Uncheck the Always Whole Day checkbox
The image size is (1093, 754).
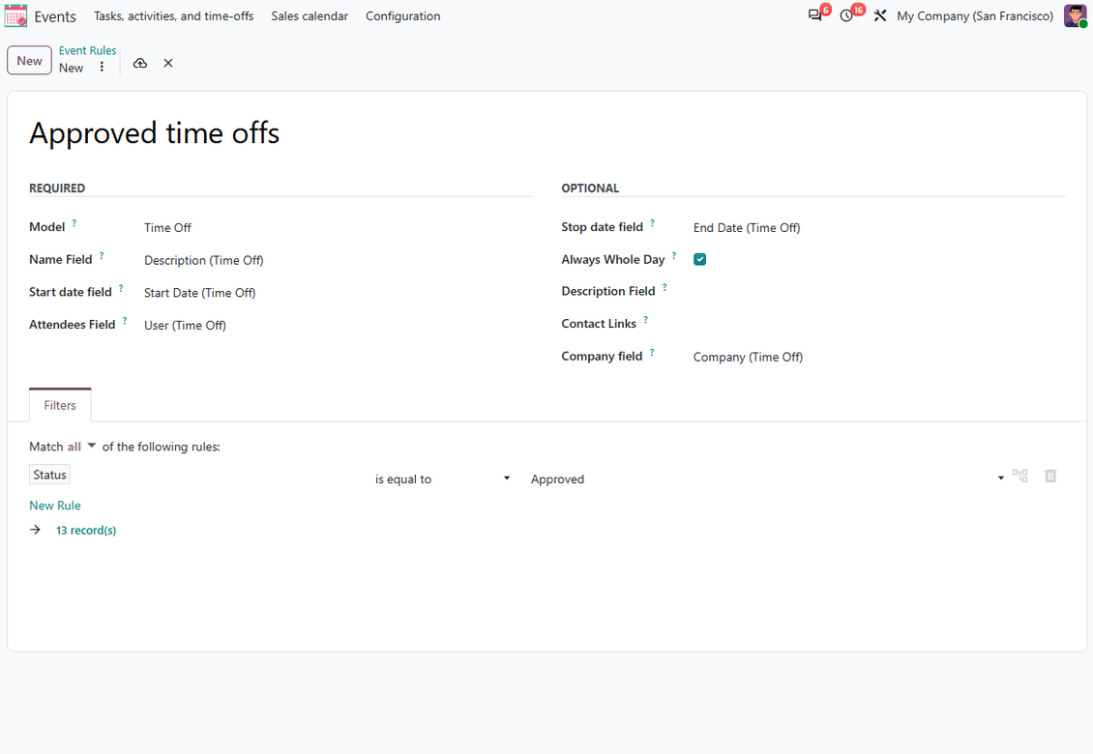pyautogui.click(x=700, y=259)
